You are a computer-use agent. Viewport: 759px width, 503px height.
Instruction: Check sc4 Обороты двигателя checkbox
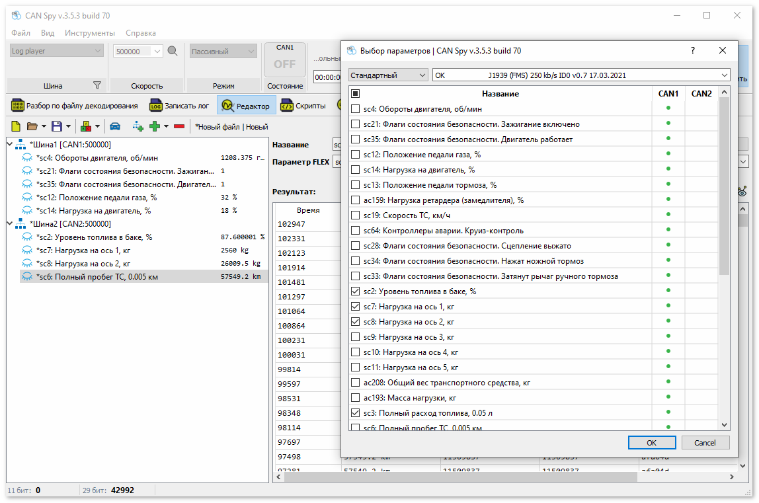click(356, 109)
